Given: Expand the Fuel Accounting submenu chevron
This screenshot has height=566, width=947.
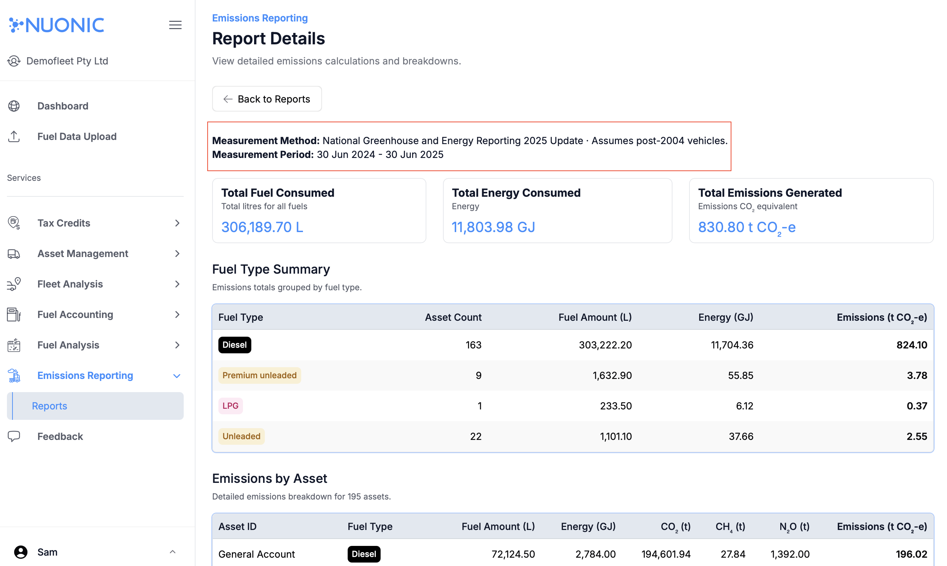Looking at the screenshot, I should [177, 314].
